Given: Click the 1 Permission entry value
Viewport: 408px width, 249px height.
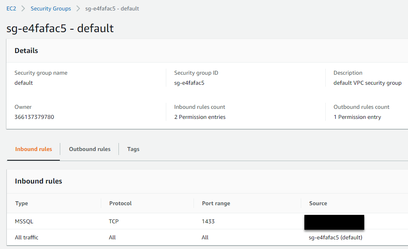Looking at the screenshot, I should click(x=357, y=117).
